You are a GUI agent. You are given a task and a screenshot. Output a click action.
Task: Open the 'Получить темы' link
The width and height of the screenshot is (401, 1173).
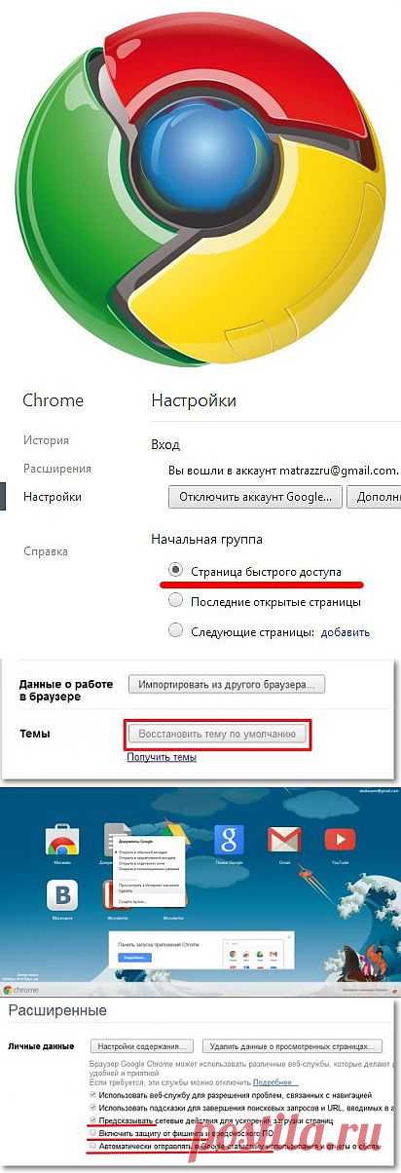(x=162, y=757)
